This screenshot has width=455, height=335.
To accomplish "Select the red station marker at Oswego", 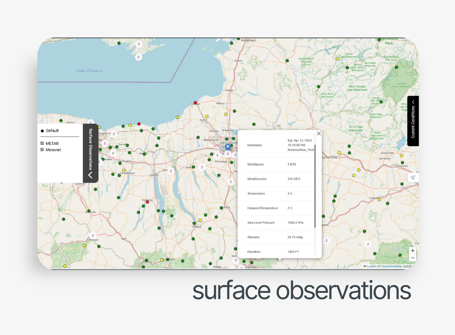I will pyautogui.click(x=195, y=103).
